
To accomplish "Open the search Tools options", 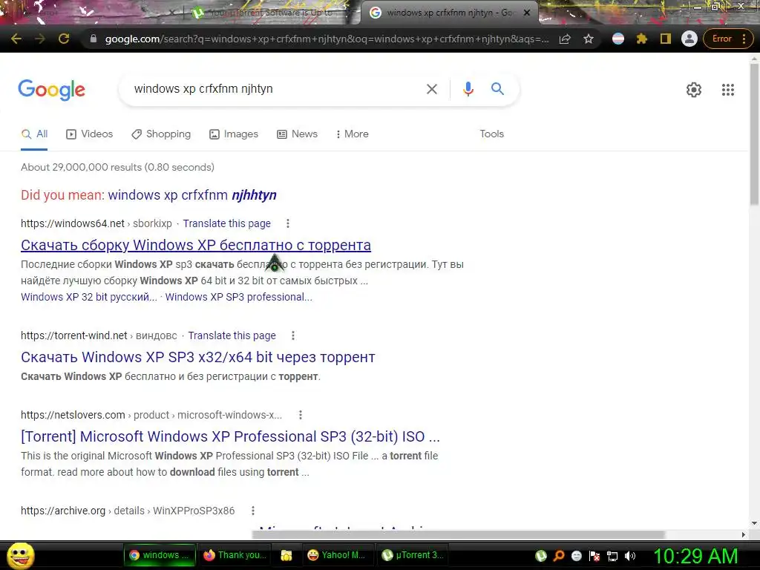I will pos(491,134).
